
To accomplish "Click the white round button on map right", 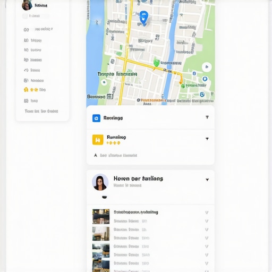I will [207, 67].
